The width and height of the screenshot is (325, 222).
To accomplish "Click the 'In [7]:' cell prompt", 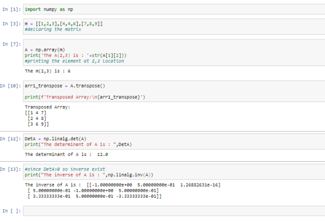I will (12, 44).
